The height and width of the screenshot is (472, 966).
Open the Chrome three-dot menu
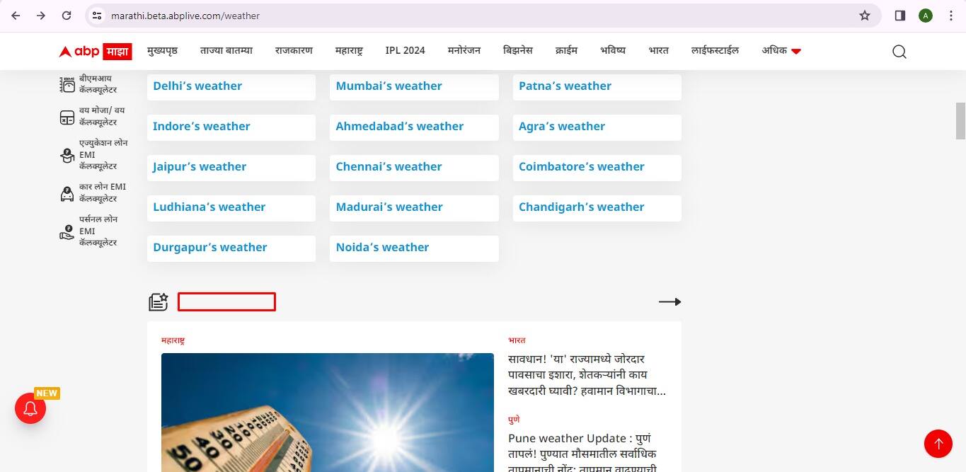pos(950,16)
